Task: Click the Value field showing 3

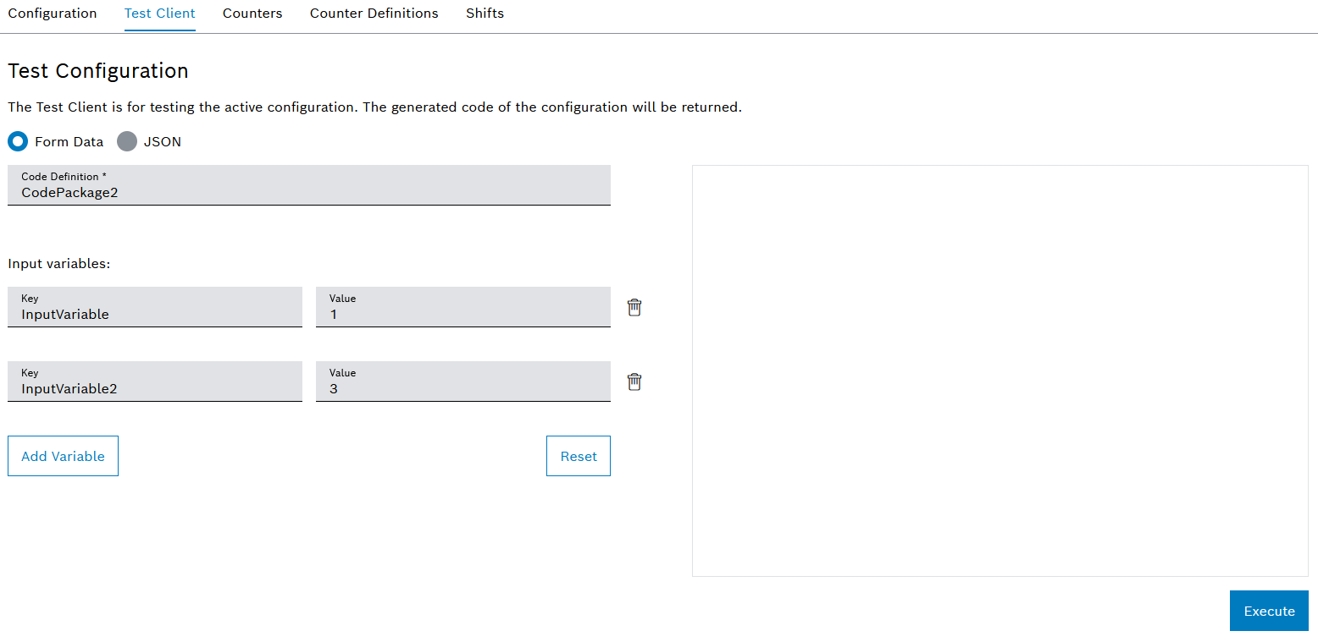Action: tap(462, 381)
